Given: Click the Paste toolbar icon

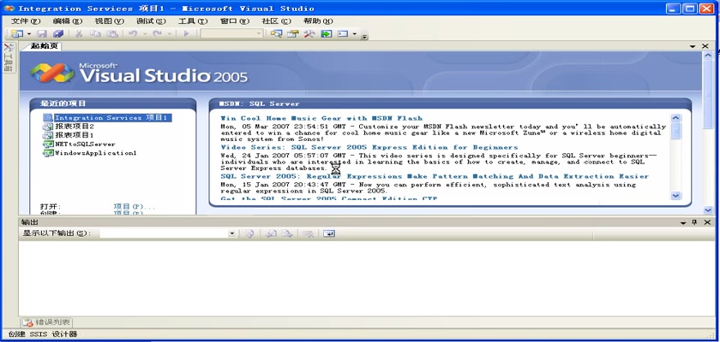Looking at the screenshot, I should [112, 34].
